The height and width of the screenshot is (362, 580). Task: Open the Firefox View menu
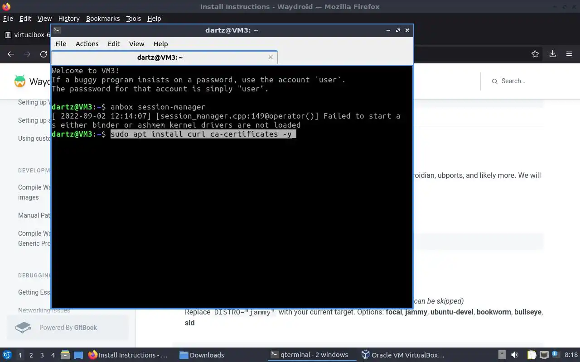[x=44, y=19]
